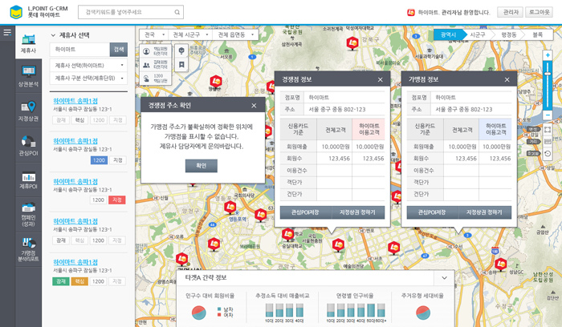This screenshot has height=327, width=562.
Task: Click the top search keyword input field
Action: [131, 12]
